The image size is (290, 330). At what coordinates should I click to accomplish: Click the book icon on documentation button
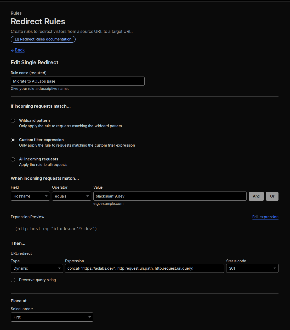pyautogui.click(x=17, y=39)
